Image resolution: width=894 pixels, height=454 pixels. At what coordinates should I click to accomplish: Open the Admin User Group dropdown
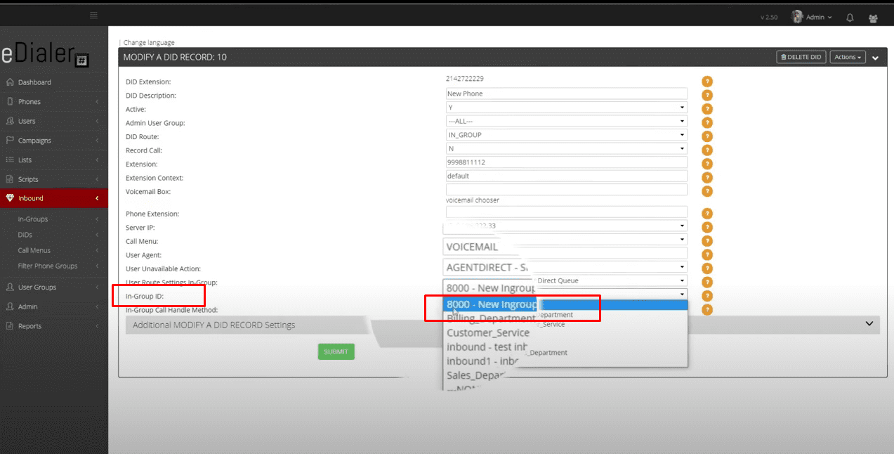coord(567,121)
